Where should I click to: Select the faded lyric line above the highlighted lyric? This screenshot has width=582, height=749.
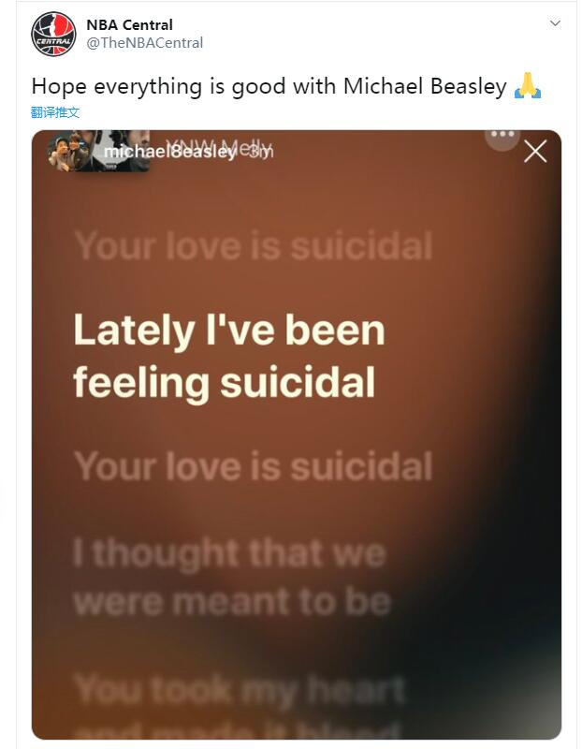pos(254,246)
